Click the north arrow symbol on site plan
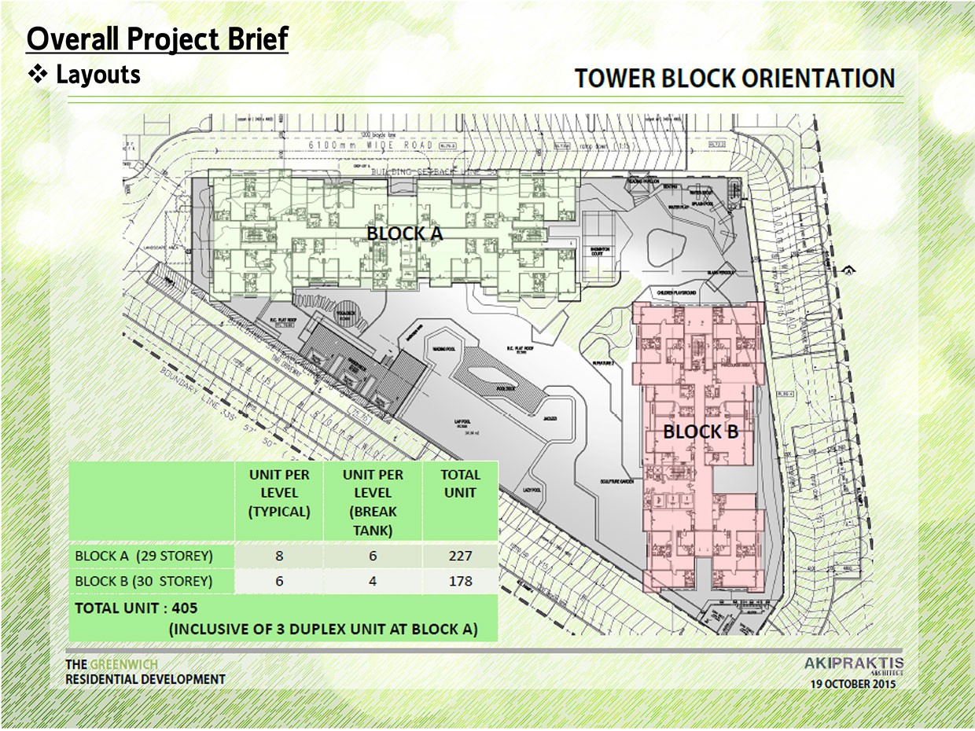This screenshot has width=975, height=731. (848, 271)
